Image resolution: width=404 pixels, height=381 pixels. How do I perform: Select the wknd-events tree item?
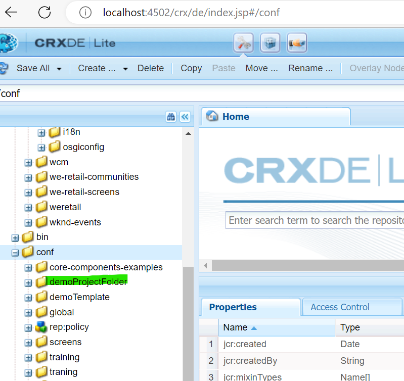pyautogui.click(x=75, y=222)
